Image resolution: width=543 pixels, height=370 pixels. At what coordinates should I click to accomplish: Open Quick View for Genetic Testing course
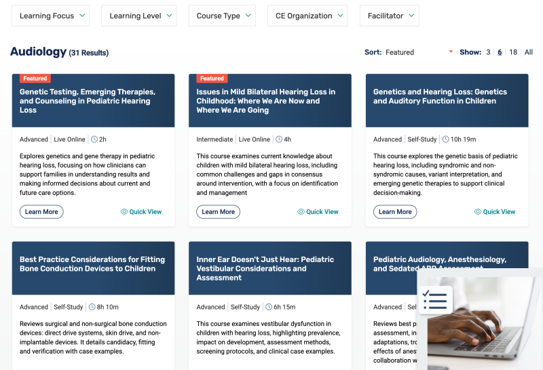click(x=141, y=212)
